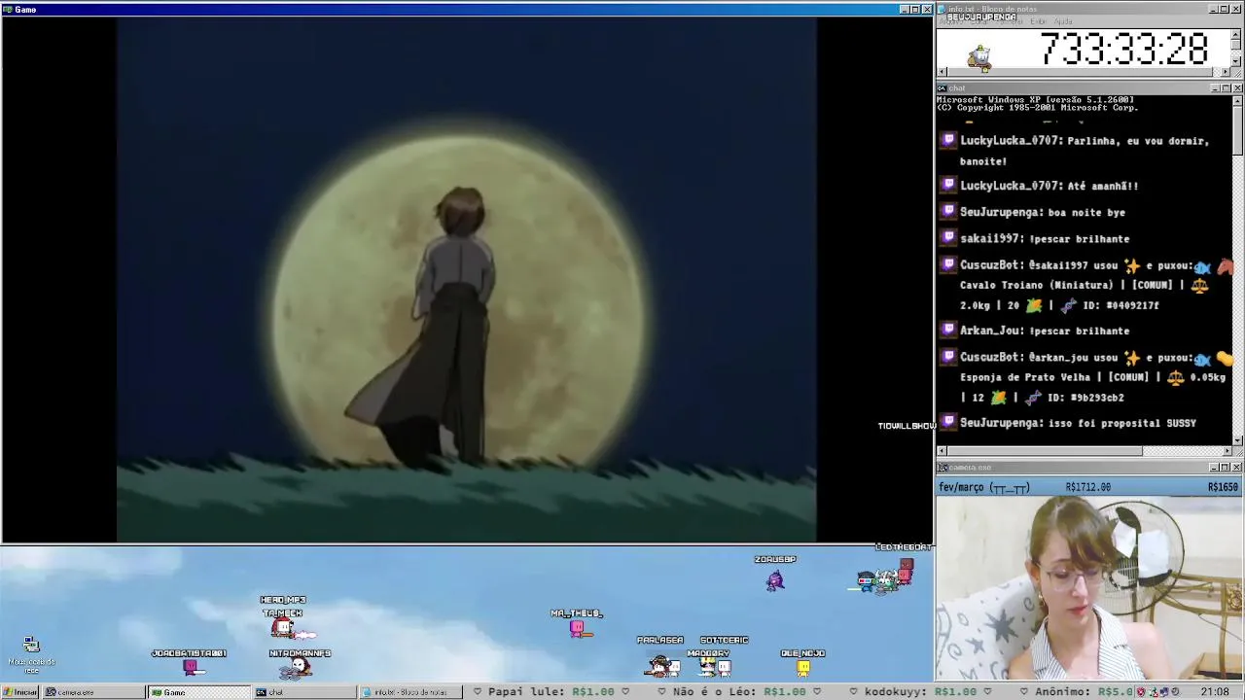Click the chat horizontal scrollbar thumb
This screenshot has width=1245, height=700.
pyautogui.click(x=1045, y=450)
